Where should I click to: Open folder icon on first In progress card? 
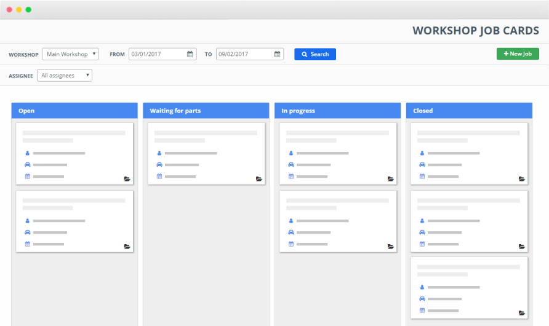click(391, 179)
